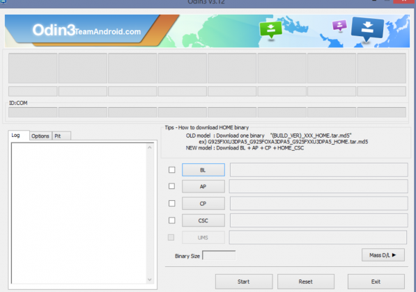The height and width of the screenshot is (292, 416).
Task: Click inside the empty log text area
Action: pos(79,213)
